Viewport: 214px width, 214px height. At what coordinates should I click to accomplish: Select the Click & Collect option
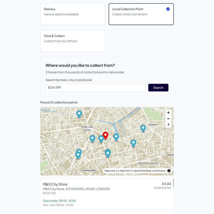[73, 41]
